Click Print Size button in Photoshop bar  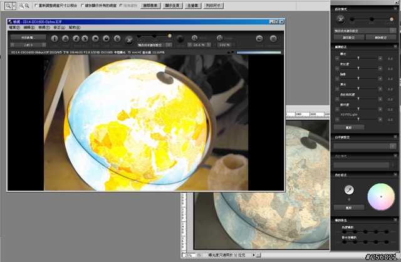[213, 6]
